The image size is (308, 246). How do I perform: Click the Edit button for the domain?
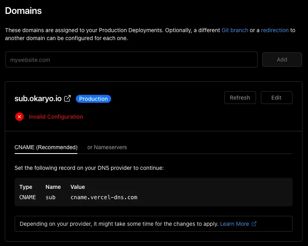[x=276, y=98]
